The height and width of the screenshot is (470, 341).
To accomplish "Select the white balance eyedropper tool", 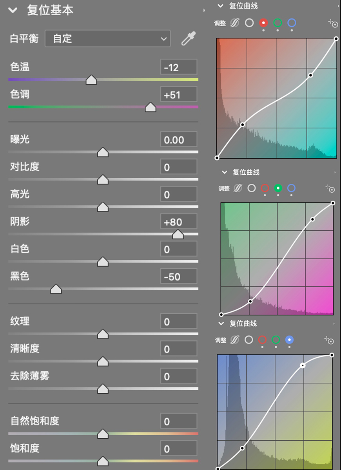I will click(188, 38).
